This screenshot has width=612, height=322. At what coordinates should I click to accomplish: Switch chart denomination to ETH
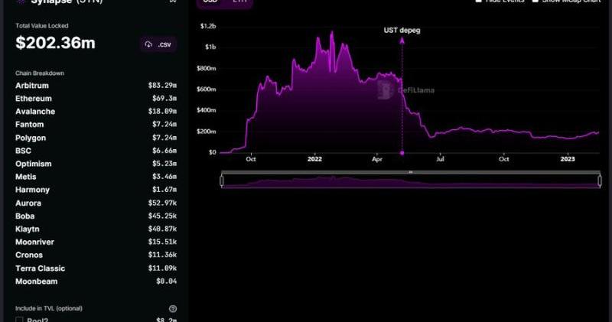pyautogui.click(x=239, y=2)
